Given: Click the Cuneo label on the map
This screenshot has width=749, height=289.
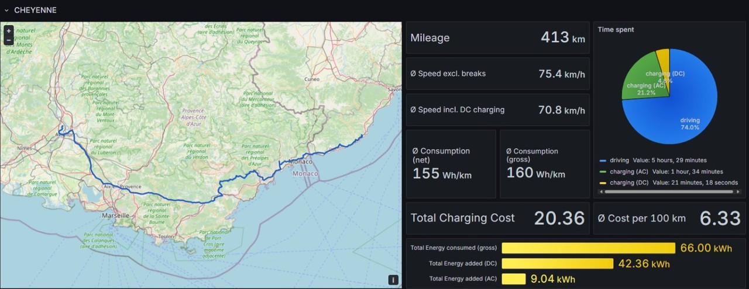Looking at the screenshot, I should 313,79.
